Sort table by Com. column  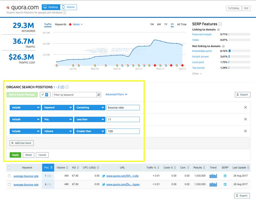pos(185,167)
